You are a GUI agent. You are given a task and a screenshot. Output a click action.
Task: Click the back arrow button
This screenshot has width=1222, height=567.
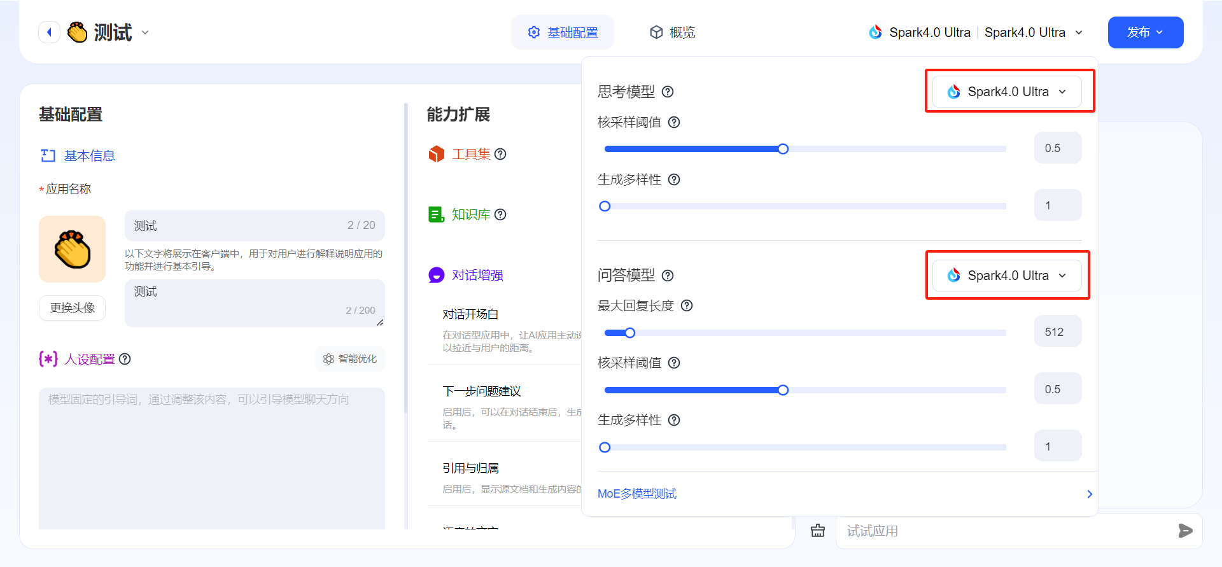49,32
